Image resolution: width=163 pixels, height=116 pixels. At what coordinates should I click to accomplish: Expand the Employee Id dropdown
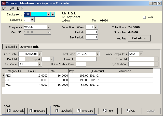48,14
